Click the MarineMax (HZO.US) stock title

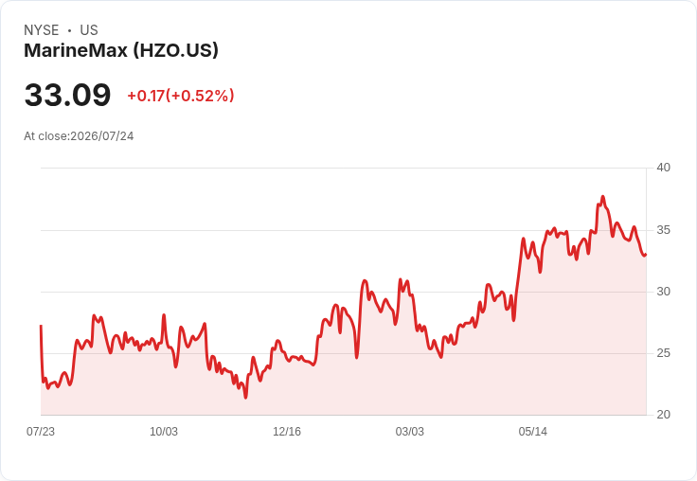point(121,51)
